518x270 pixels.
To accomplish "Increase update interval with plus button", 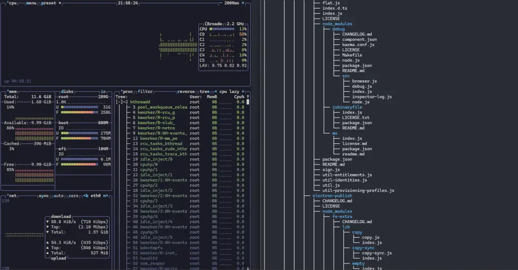I will coord(243,3).
